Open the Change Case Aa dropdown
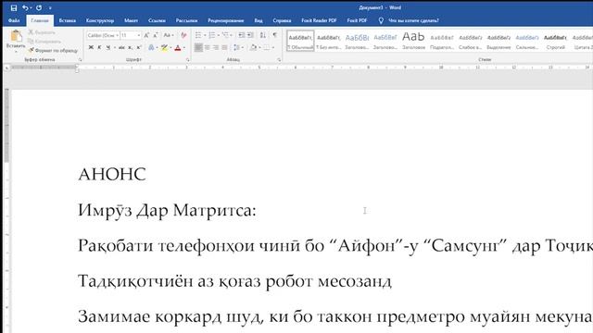 coord(169,35)
